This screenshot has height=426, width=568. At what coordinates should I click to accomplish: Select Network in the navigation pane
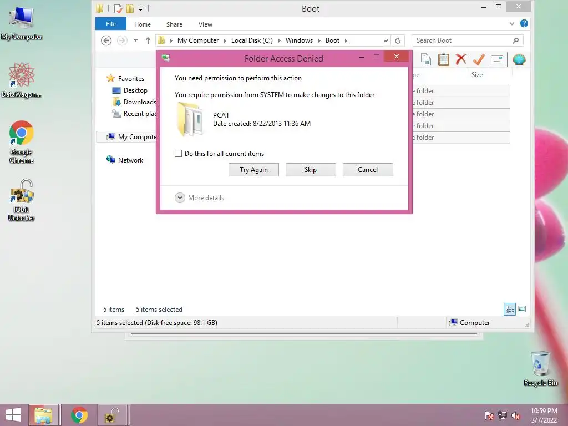tap(125, 160)
